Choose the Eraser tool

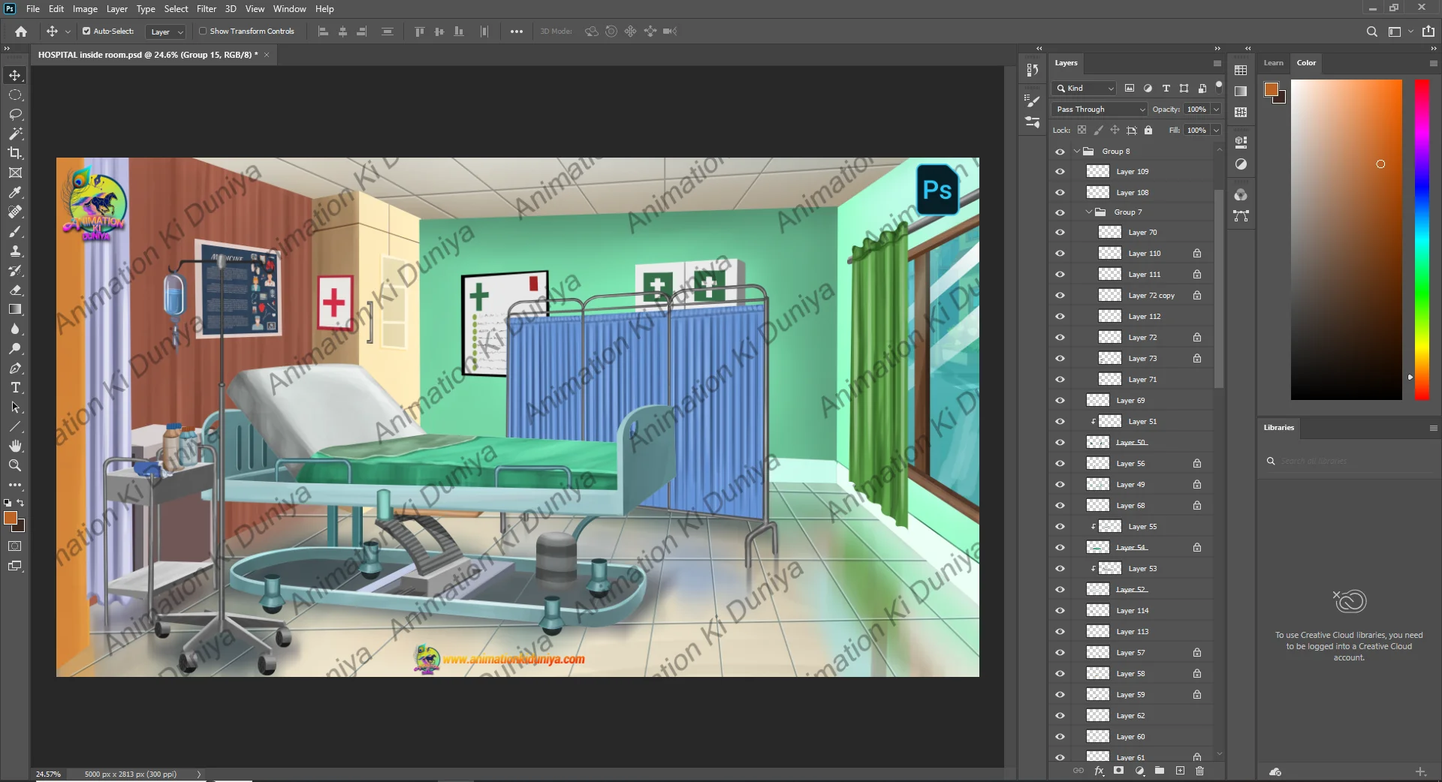click(15, 290)
